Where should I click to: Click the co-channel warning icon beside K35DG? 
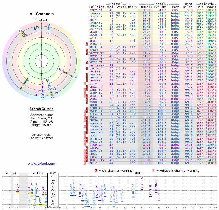[87, 147]
